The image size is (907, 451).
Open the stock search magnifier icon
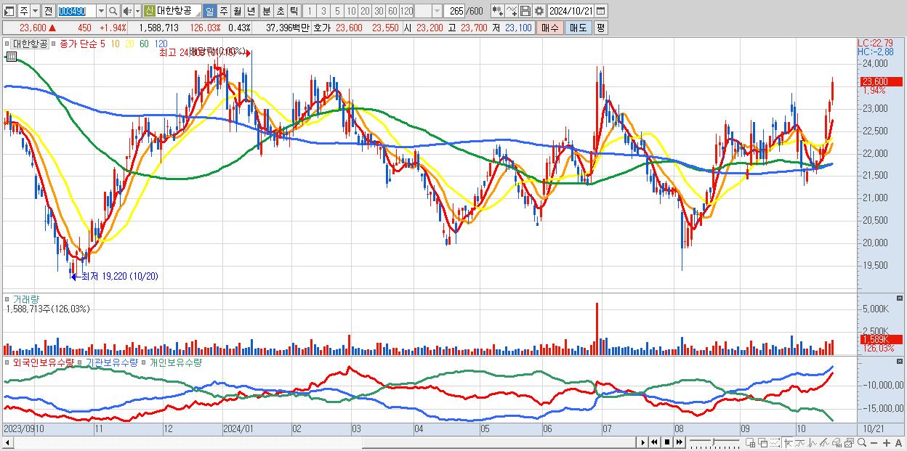click(113, 11)
